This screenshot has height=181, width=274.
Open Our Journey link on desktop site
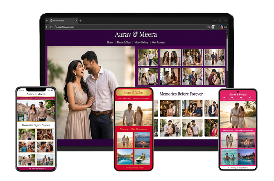tap(159, 42)
